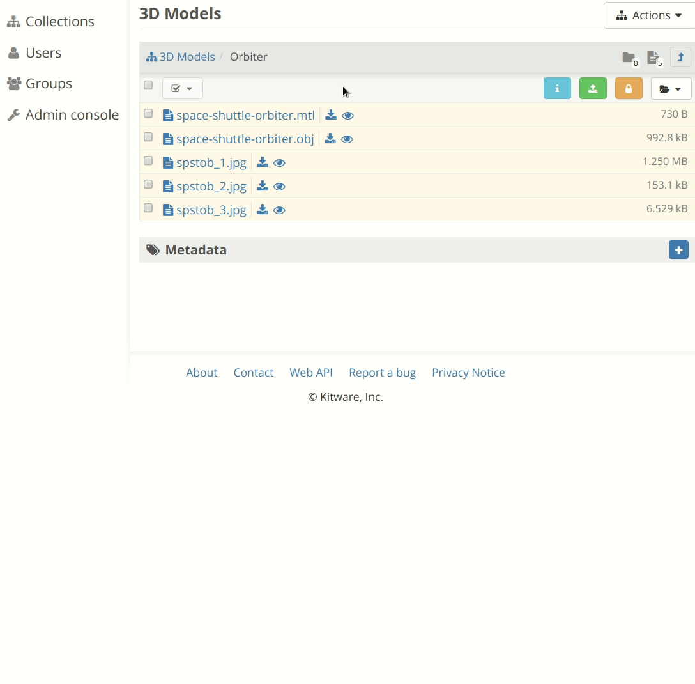Screen dimensions: 695x684
Task: Download space-shuttle-orbiter.mtl via download icon
Action: 331,115
